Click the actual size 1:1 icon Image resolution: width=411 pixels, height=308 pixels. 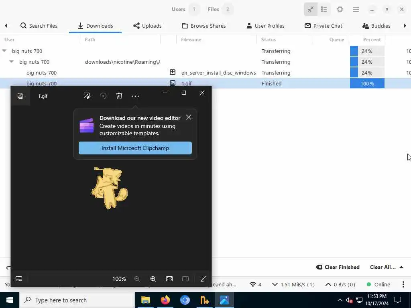(x=185, y=279)
